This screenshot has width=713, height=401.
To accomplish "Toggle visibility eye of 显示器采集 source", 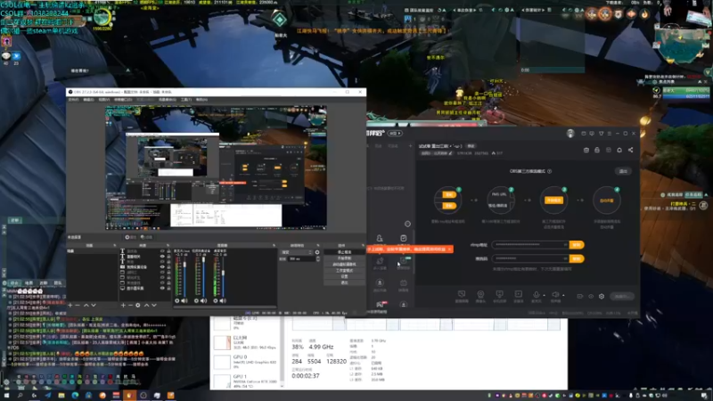I will pyautogui.click(x=163, y=287).
